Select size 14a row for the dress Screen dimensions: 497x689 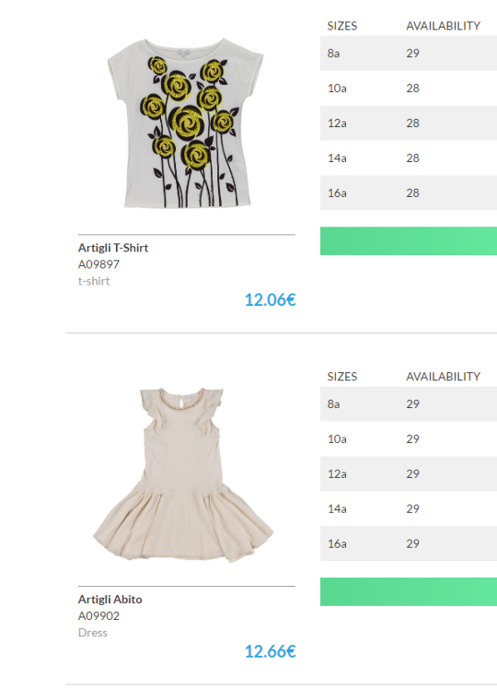click(409, 508)
